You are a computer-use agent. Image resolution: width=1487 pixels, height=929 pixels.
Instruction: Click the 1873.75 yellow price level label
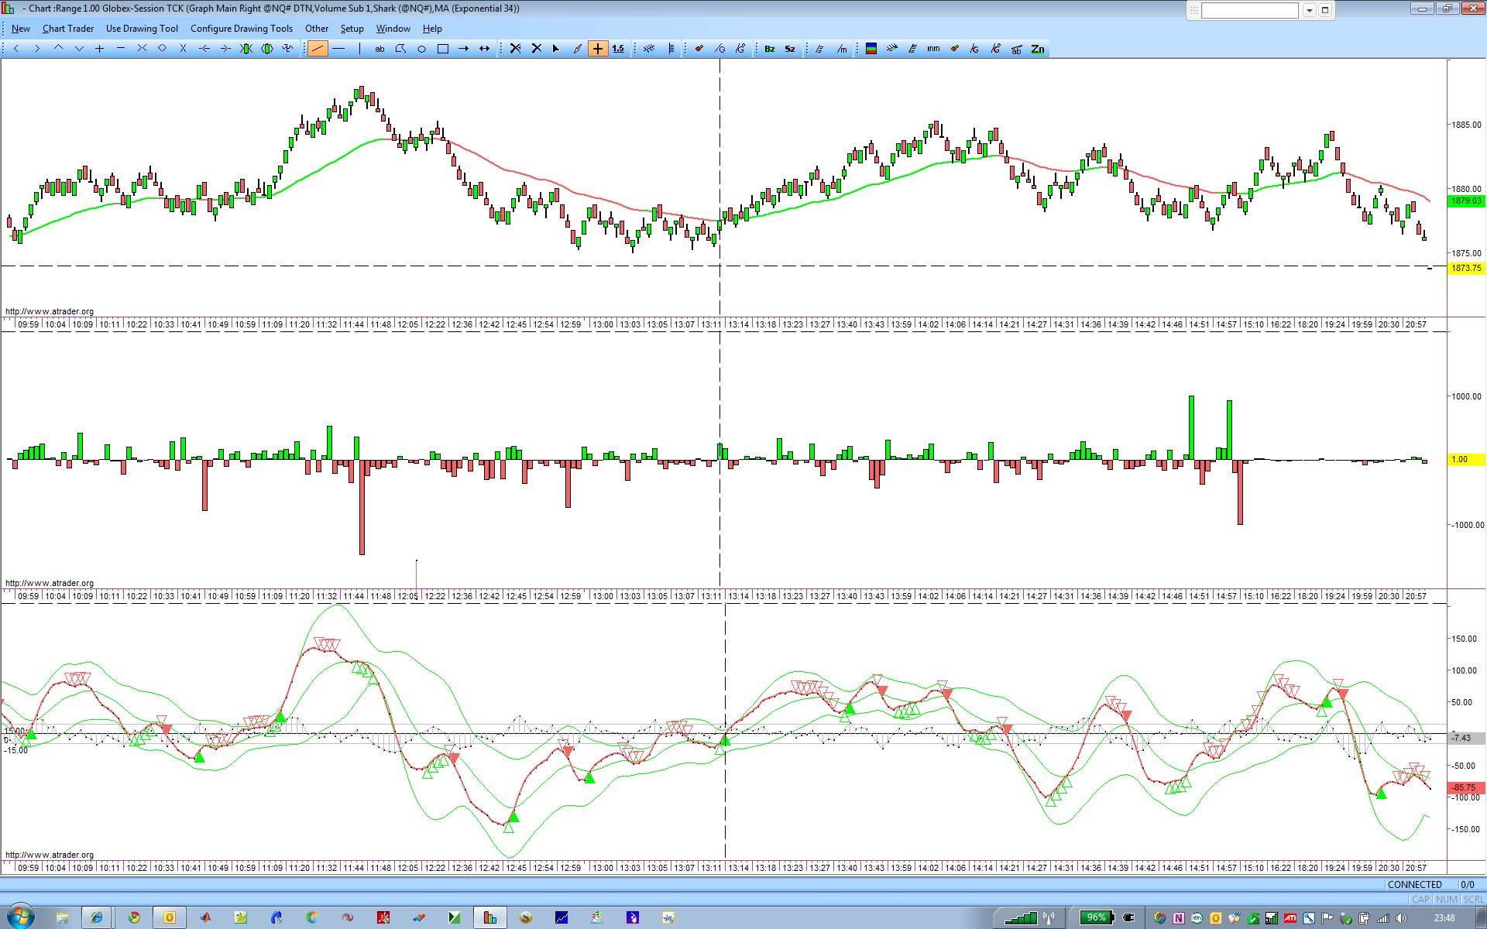[1466, 268]
